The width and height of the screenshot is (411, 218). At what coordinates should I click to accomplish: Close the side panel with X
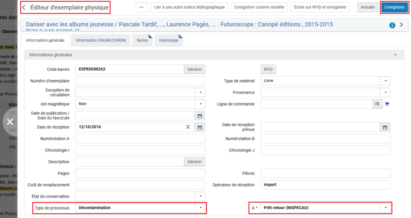[x=10, y=121]
